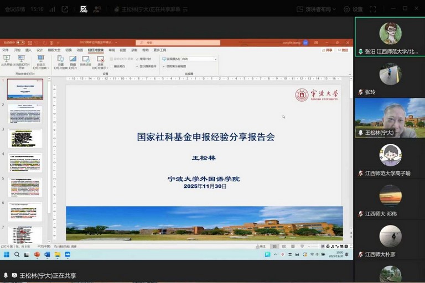Open the Windows Start menu
Screen dimensions: 425x283
tap(7, 254)
